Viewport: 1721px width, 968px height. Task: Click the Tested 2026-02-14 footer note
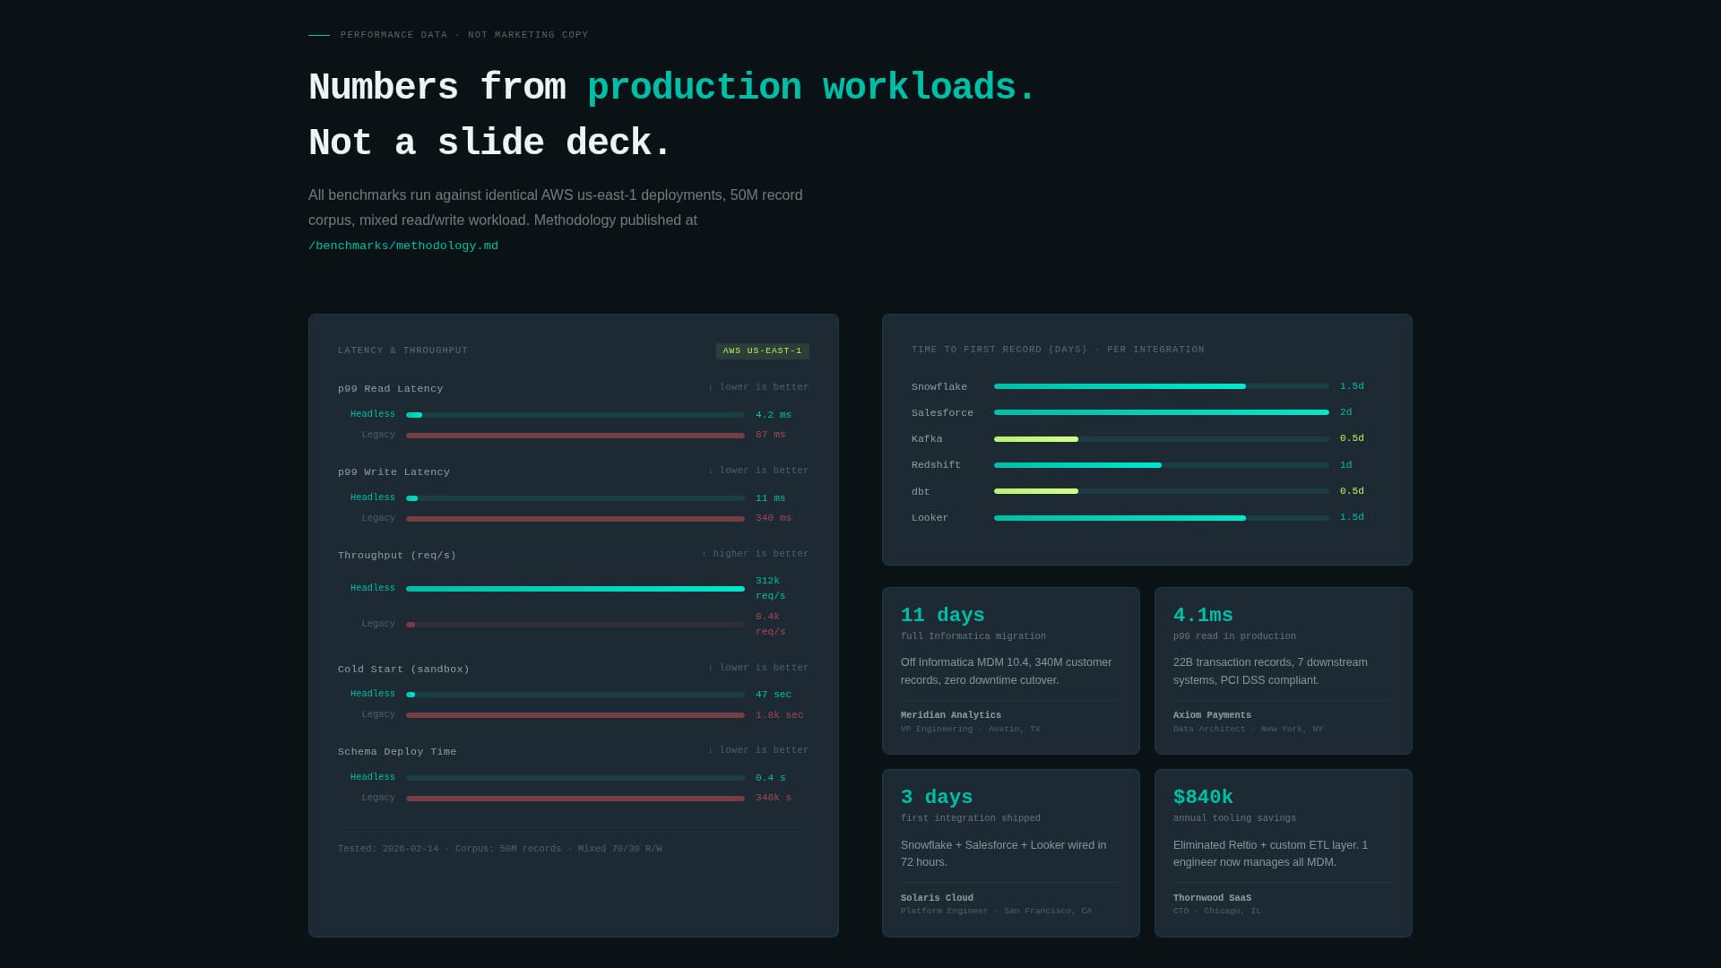tap(499, 848)
